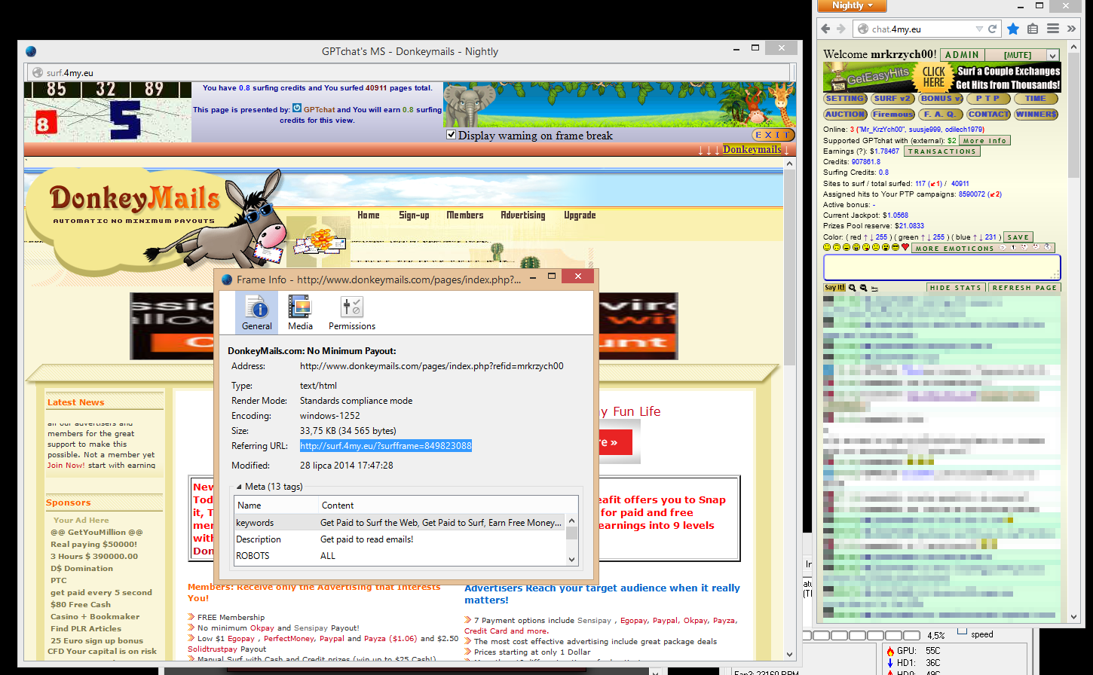Insert the smiling yellow emoticon

coord(827,247)
